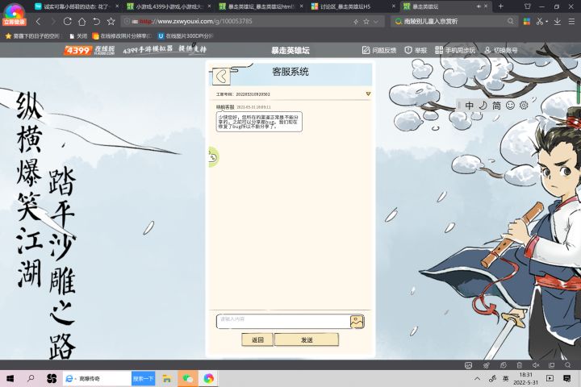Switch to tab 讨论区_暴走英雄坛H5

coord(353,6)
